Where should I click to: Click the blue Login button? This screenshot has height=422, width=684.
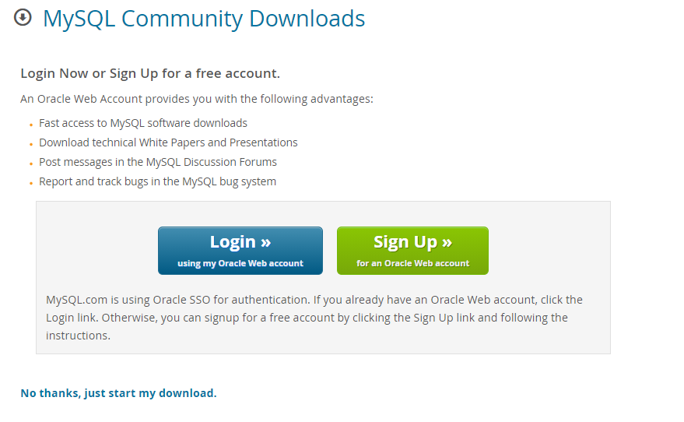point(240,251)
